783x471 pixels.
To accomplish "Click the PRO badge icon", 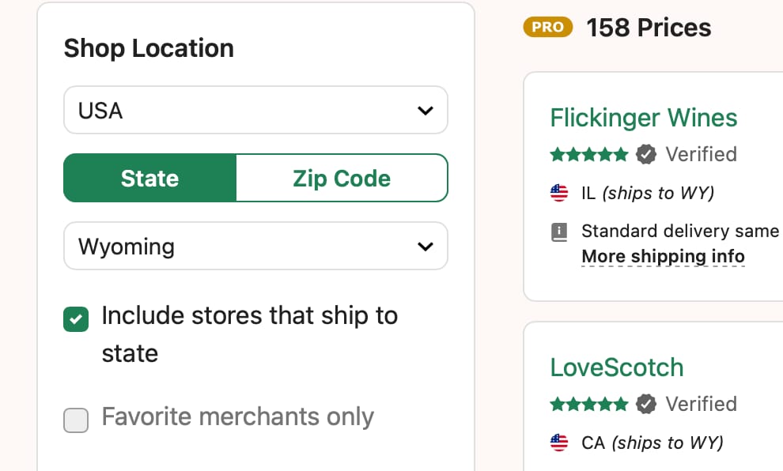I will point(547,28).
